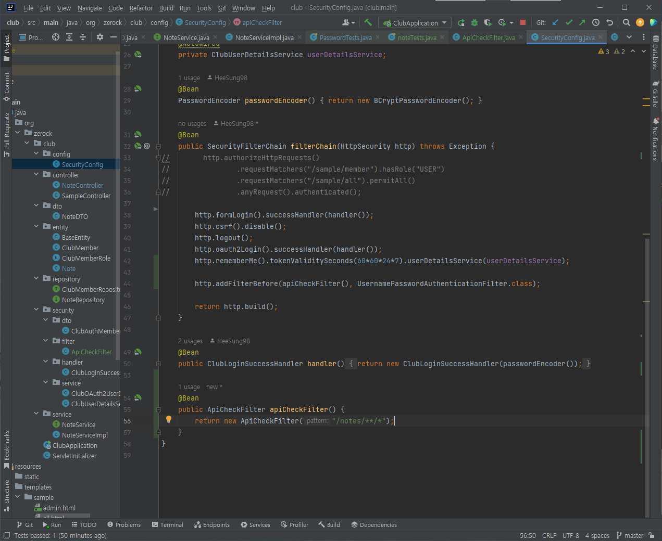Show the hidden editor tabs list

pyautogui.click(x=629, y=37)
